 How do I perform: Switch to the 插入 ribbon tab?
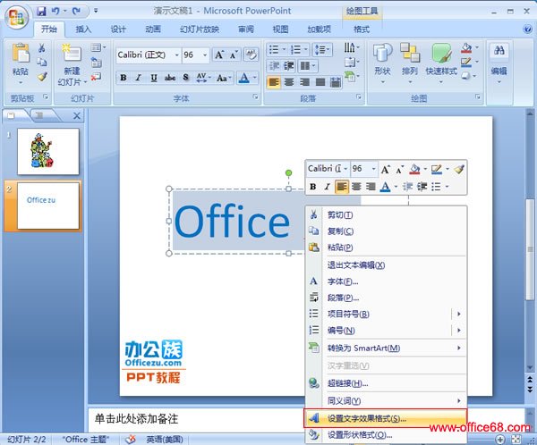83,29
